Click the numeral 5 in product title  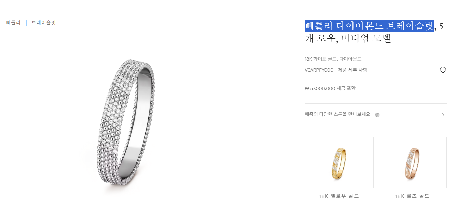pos(441,26)
